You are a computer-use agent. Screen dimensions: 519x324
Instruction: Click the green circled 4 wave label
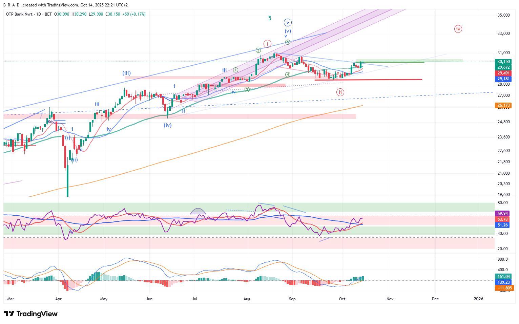288,74
